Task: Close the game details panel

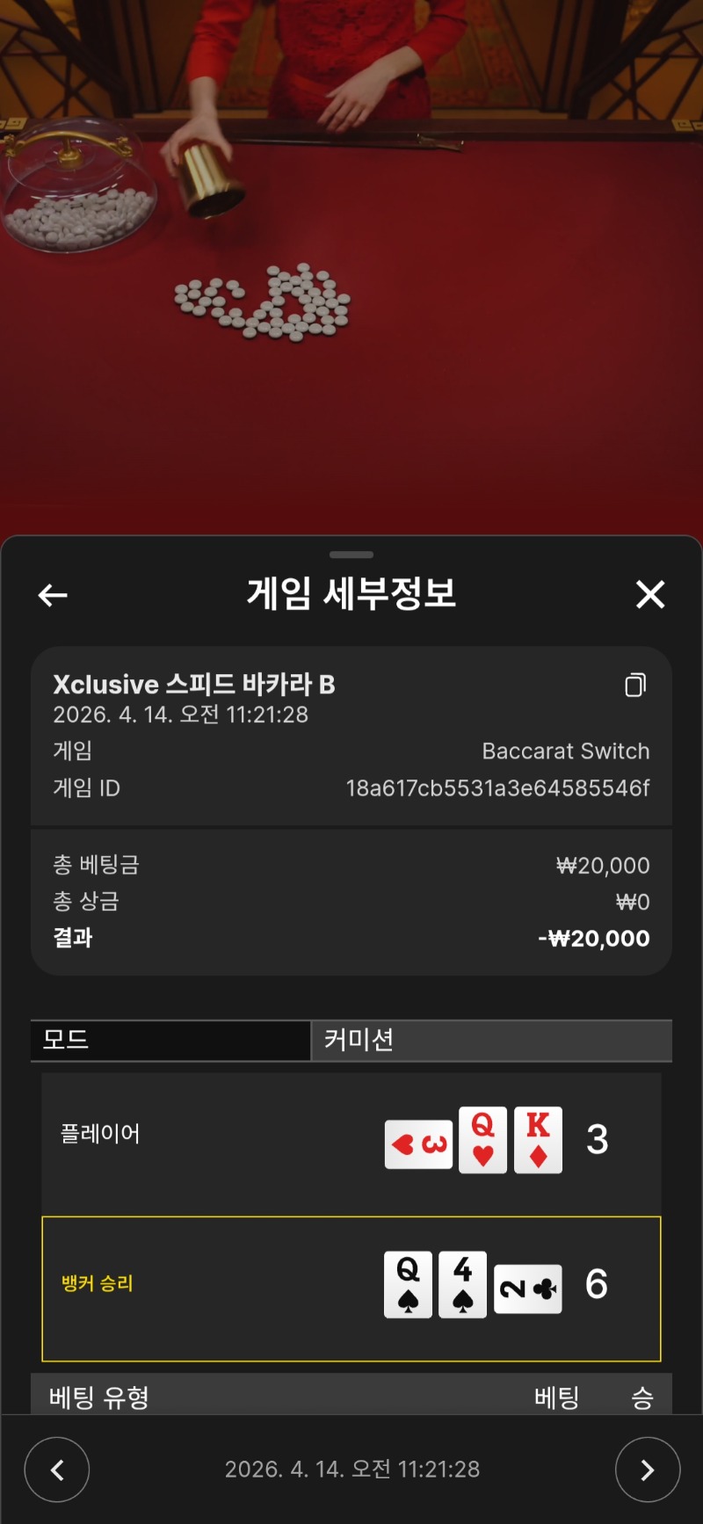Action: coord(650,595)
